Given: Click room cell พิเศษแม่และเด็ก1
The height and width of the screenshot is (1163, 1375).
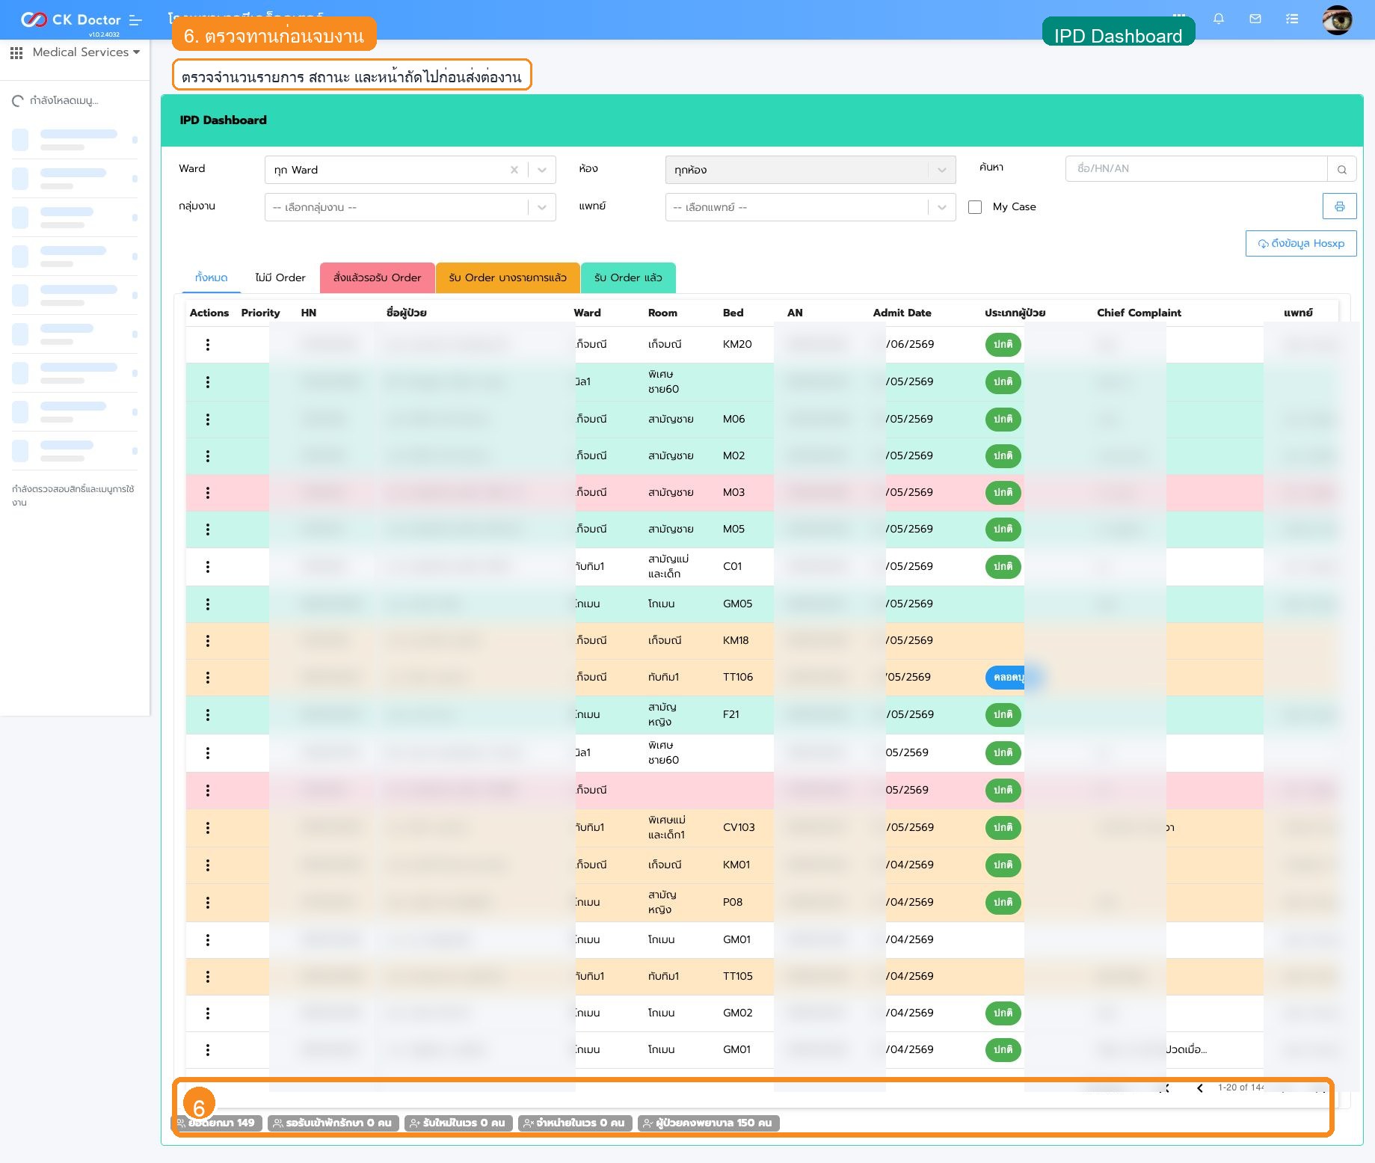Looking at the screenshot, I should click(x=666, y=828).
